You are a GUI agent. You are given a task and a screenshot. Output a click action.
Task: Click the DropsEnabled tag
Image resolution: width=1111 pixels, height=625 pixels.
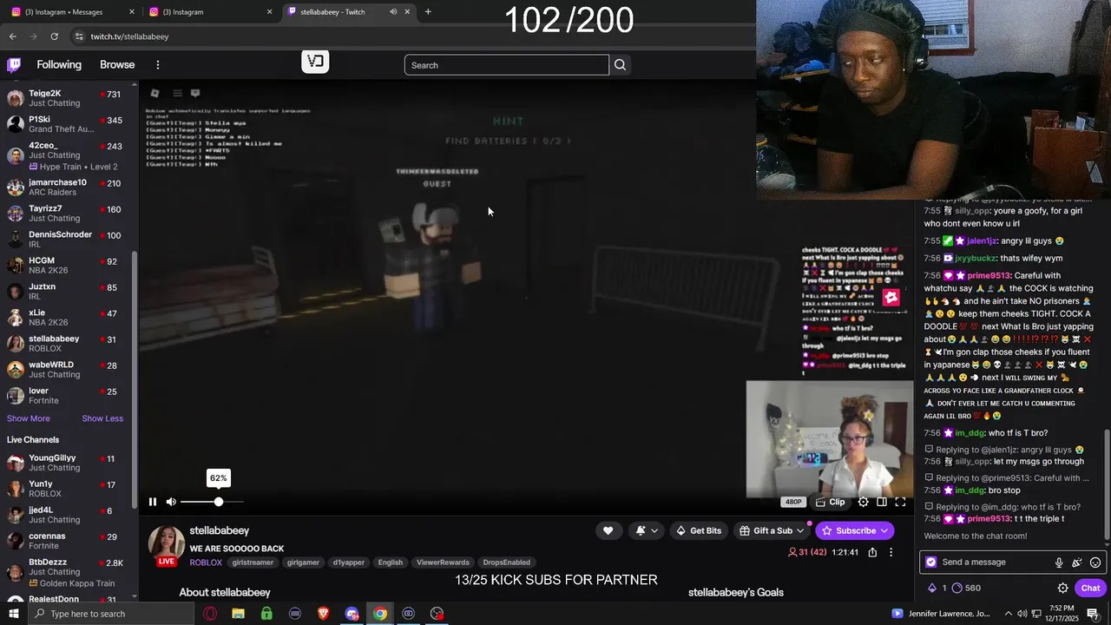(x=506, y=562)
